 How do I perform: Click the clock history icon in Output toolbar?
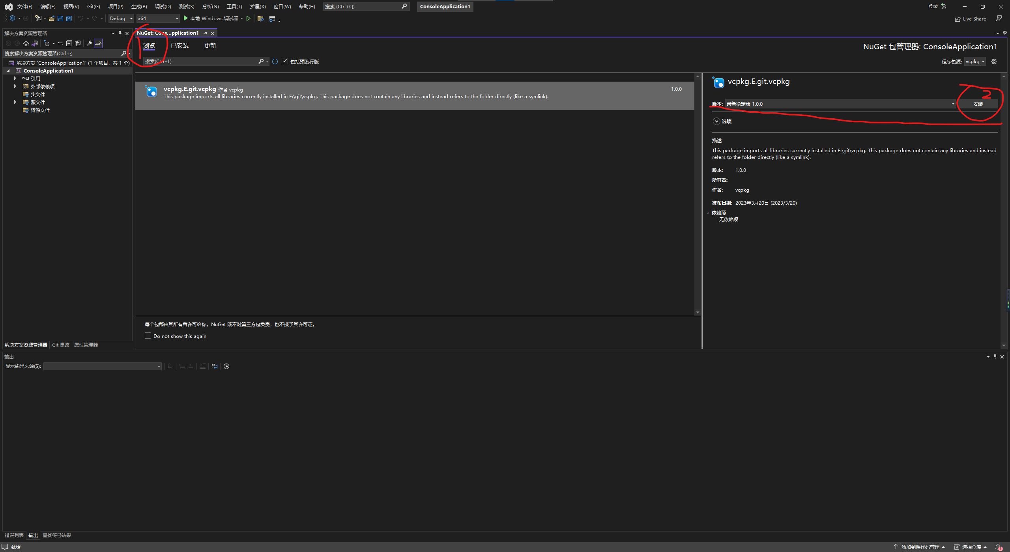(x=226, y=366)
